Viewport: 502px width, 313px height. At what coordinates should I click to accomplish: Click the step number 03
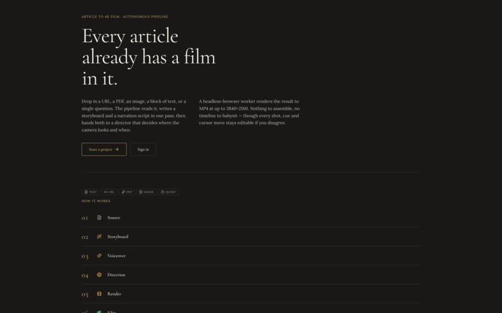(85, 256)
